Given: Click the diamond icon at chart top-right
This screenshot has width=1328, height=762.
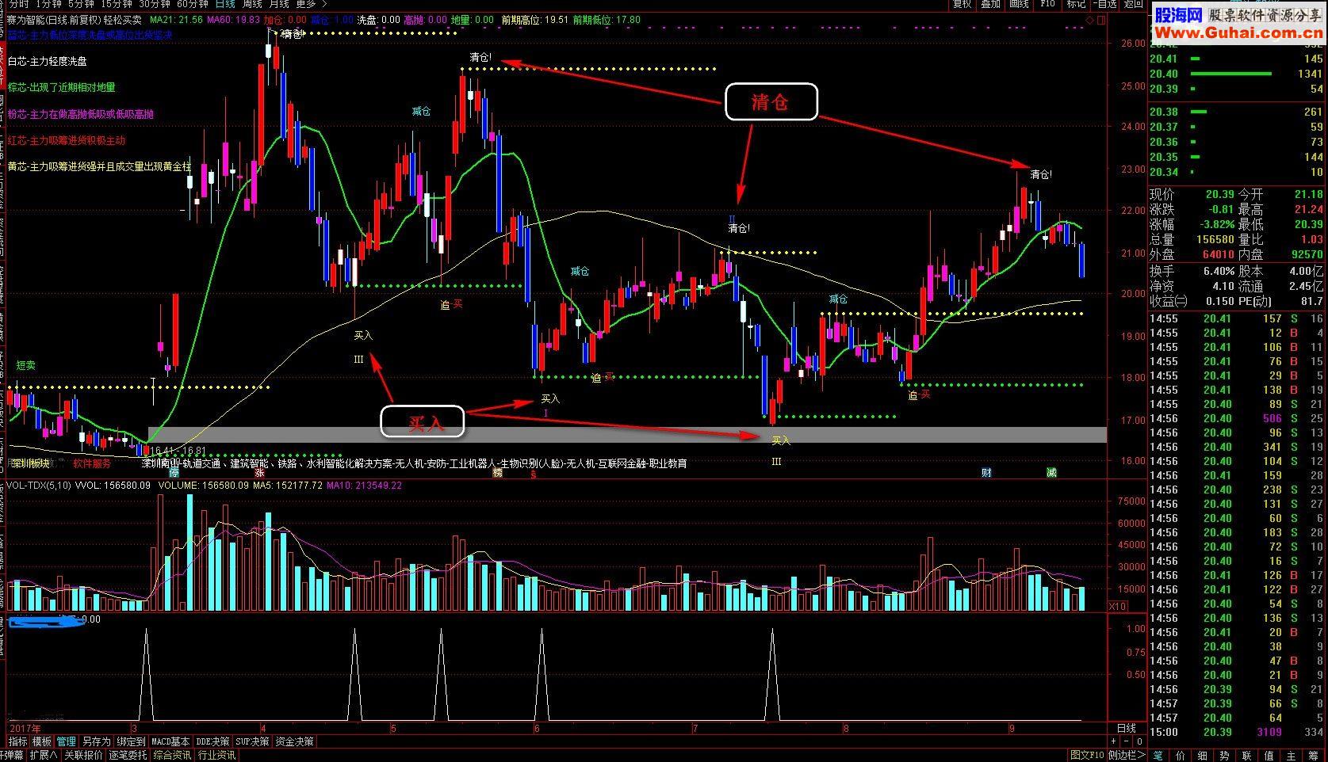Looking at the screenshot, I should tap(1089, 20).
